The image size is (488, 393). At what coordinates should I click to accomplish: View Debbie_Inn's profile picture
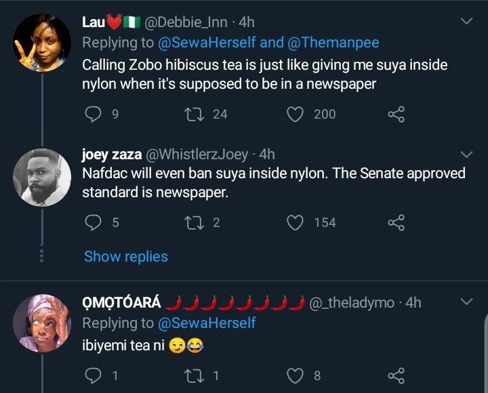pyautogui.click(x=42, y=42)
